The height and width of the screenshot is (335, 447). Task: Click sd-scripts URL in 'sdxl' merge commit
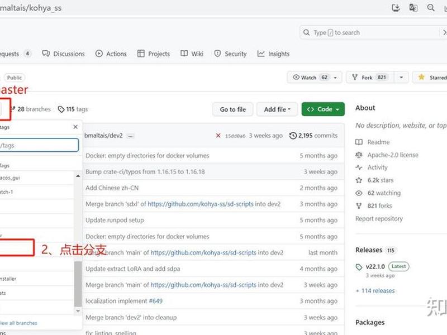pos(201,204)
